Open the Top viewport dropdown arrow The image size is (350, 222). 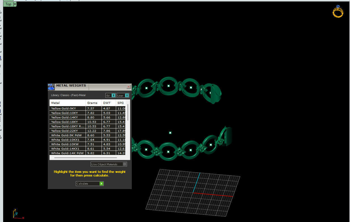pos(15,4)
